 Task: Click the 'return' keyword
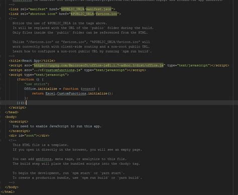(x=38, y=93)
